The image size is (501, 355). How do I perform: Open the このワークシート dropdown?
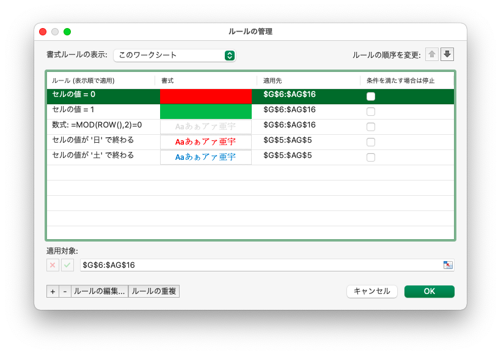[174, 55]
